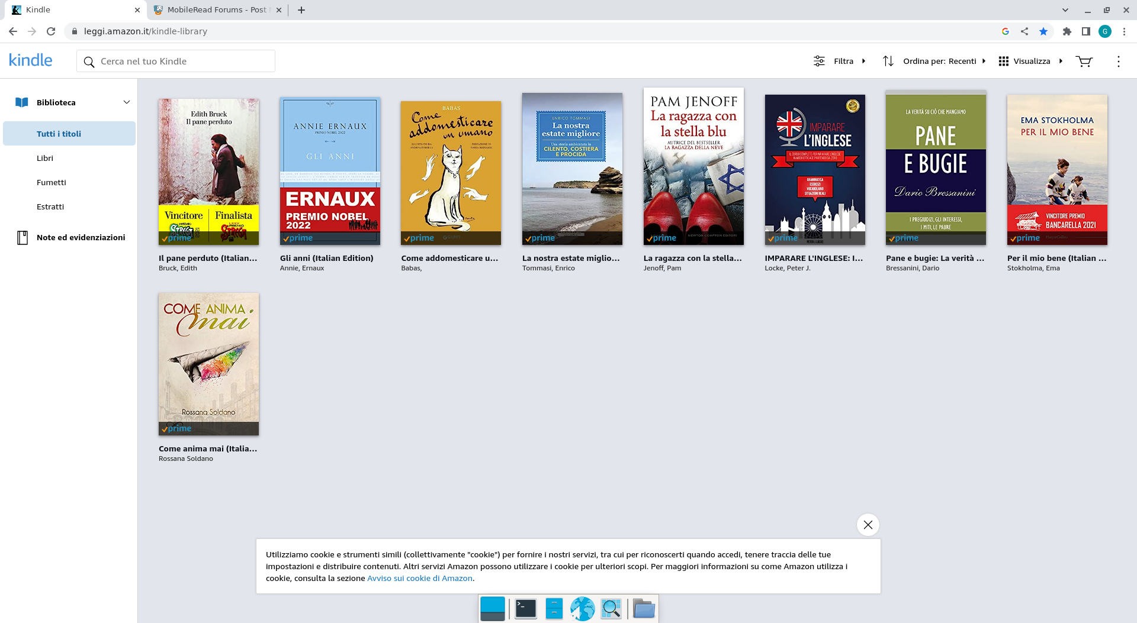Click the Biblioteca book icon

point(22,102)
